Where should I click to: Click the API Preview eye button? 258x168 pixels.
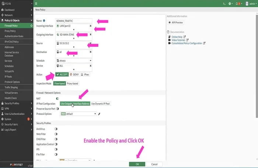coord(175,22)
